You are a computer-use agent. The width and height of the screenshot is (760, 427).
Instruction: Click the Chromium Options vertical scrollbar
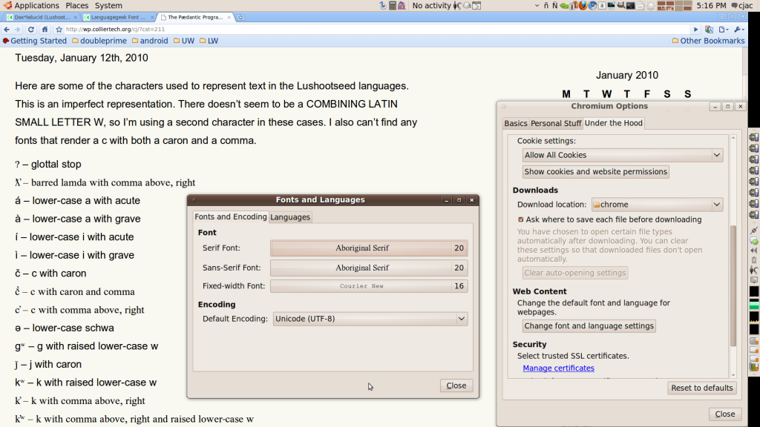[x=733, y=282]
